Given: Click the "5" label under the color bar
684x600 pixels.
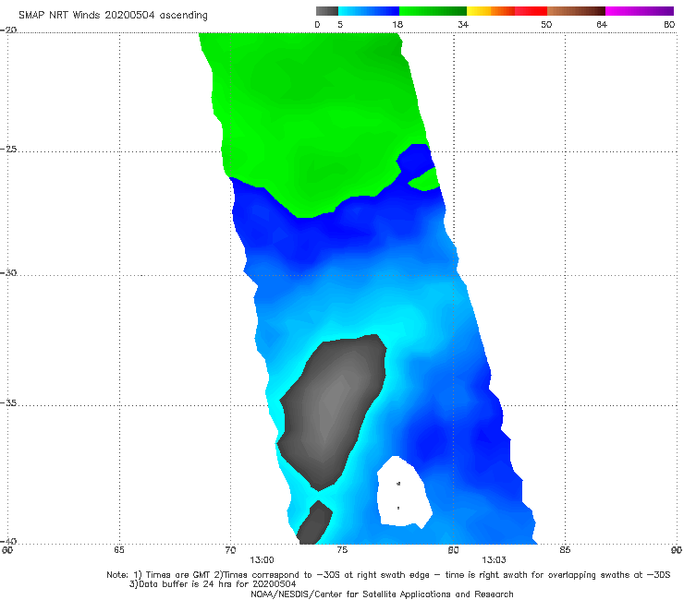Looking at the screenshot, I should tap(340, 25).
